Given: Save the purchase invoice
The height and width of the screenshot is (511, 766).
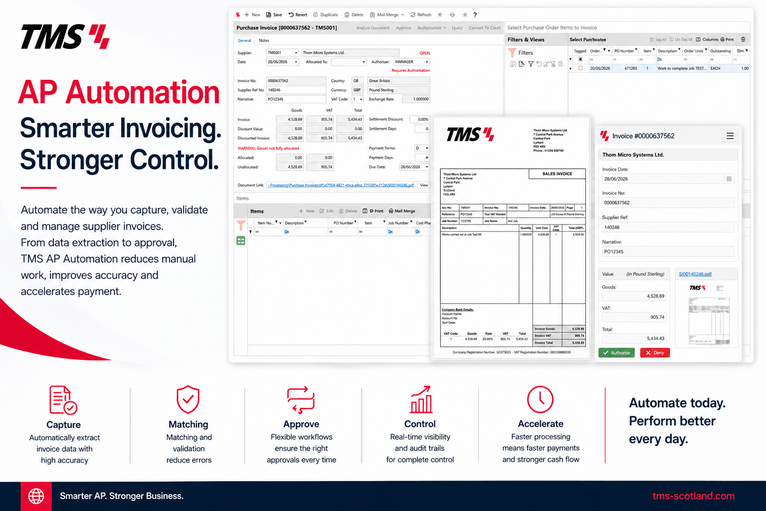Looking at the screenshot, I should (274, 15).
